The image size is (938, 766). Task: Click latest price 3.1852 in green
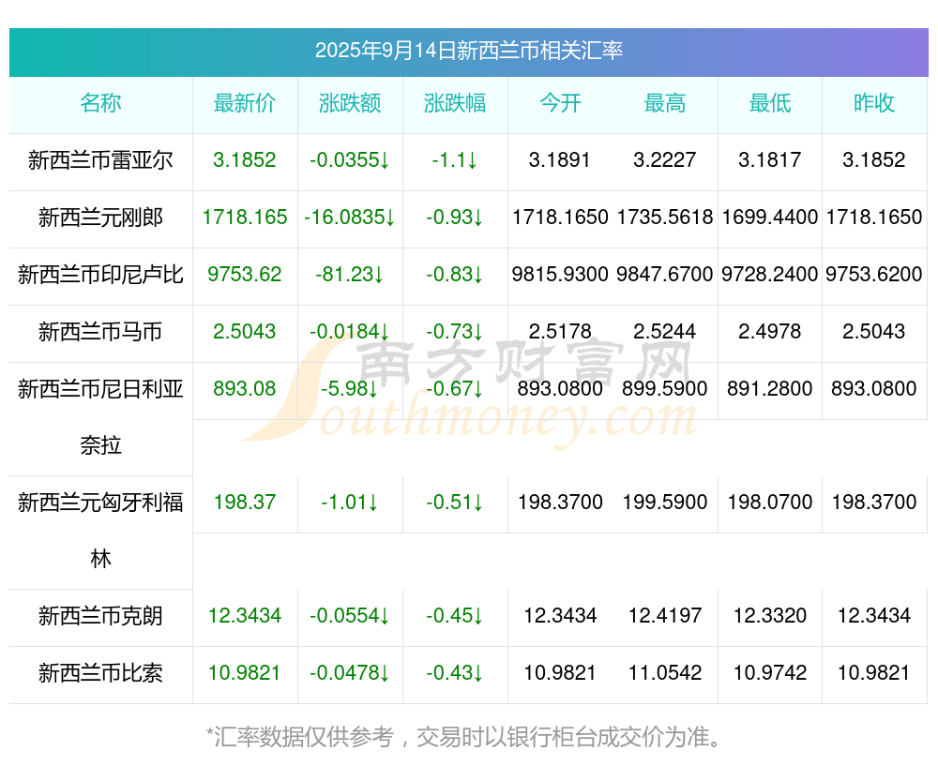(245, 160)
